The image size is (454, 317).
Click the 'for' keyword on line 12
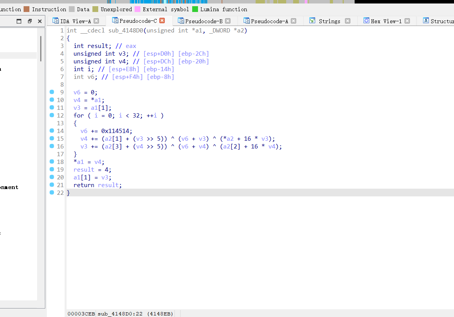(79, 116)
